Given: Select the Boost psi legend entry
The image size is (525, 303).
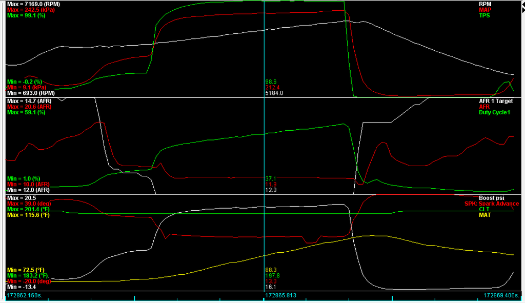Looking at the screenshot, I should pyautogui.click(x=491, y=197).
